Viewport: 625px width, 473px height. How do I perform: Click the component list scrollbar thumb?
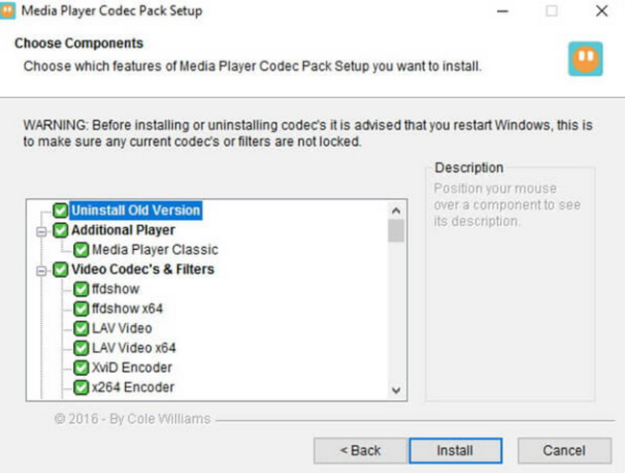395,231
